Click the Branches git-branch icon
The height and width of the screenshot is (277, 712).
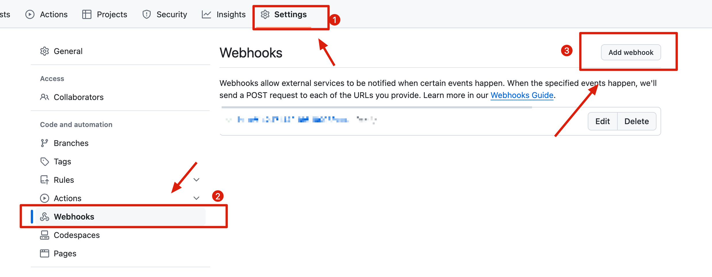tap(44, 143)
